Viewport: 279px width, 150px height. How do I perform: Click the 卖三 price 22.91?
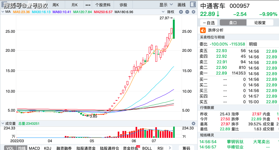[x=222, y=62]
